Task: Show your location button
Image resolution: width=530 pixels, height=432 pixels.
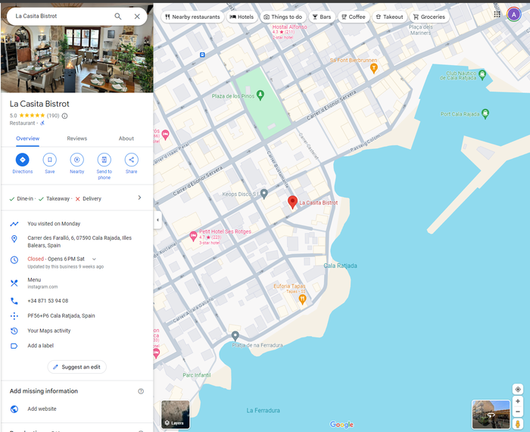Action: click(517, 389)
